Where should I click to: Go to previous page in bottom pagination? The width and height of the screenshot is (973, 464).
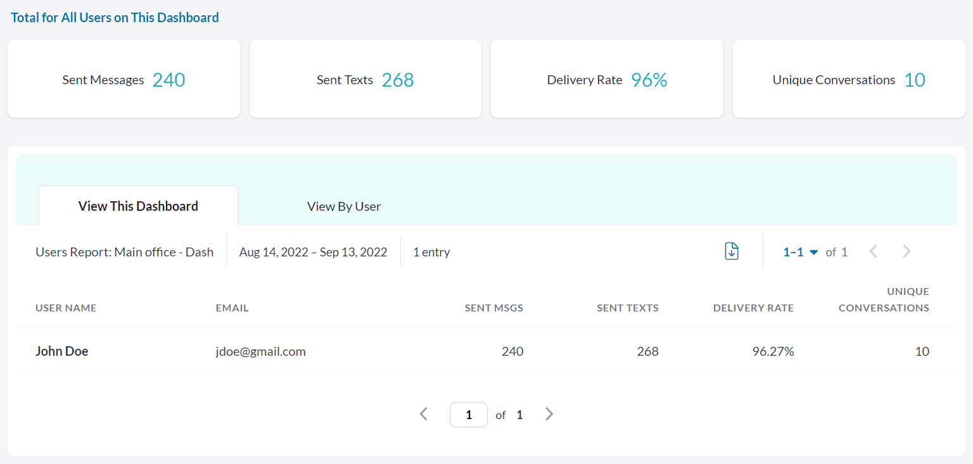[424, 414]
